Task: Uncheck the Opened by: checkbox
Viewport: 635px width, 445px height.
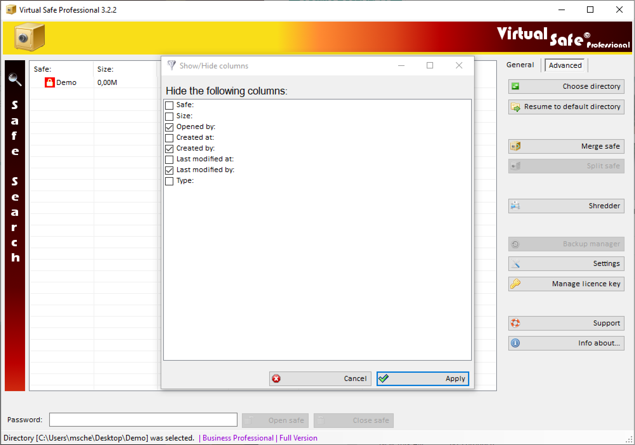Action: (x=169, y=127)
